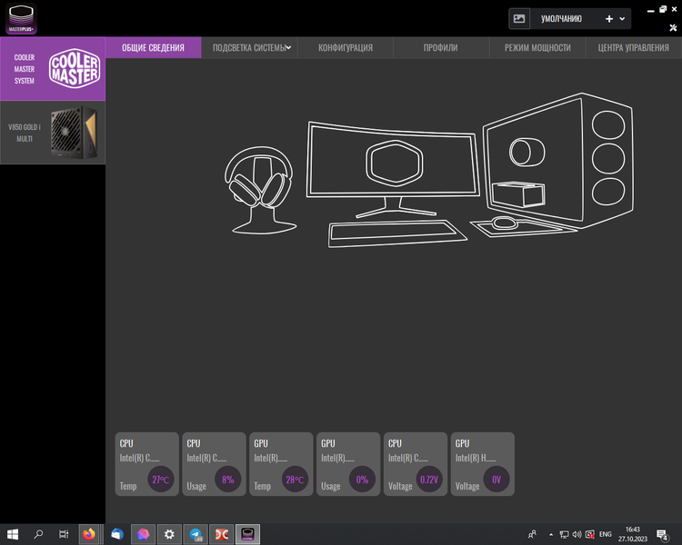Click the CPU Temp 27°C tile
The height and width of the screenshot is (545, 682).
[x=147, y=464]
